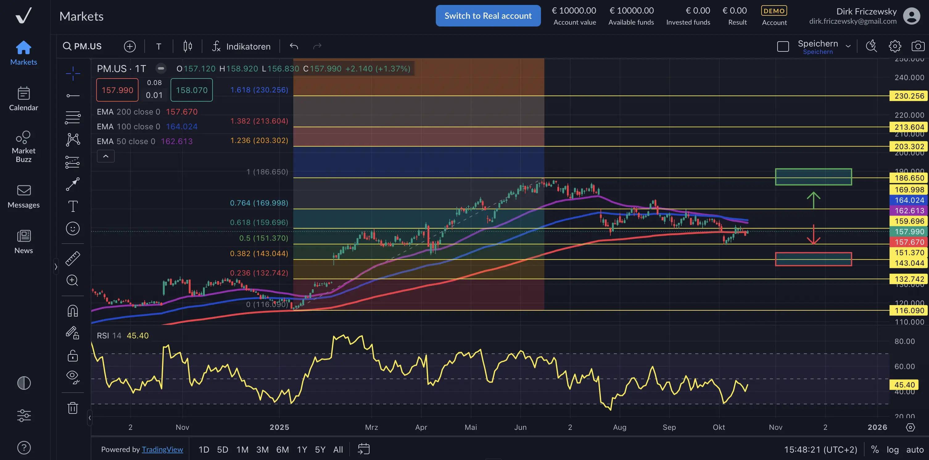Expand the left sidebar chevron
The height and width of the screenshot is (460, 929).
pos(56,267)
